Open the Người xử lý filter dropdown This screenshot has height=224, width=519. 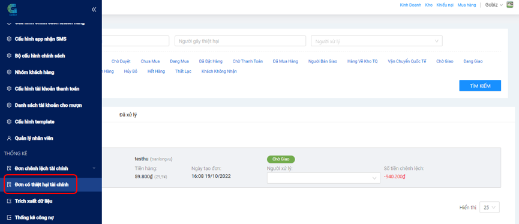(x=377, y=41)
